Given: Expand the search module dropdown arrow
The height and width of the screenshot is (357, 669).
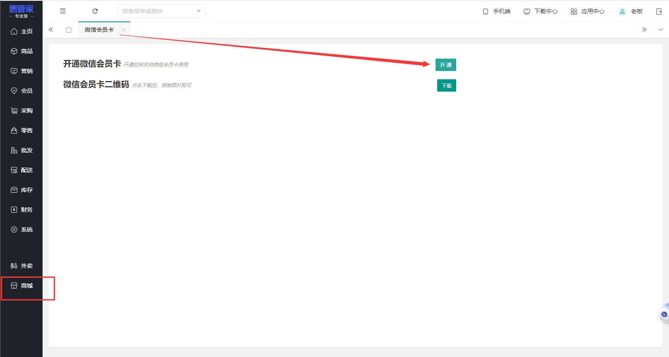Looking at the screenshot, I should 199,11.
